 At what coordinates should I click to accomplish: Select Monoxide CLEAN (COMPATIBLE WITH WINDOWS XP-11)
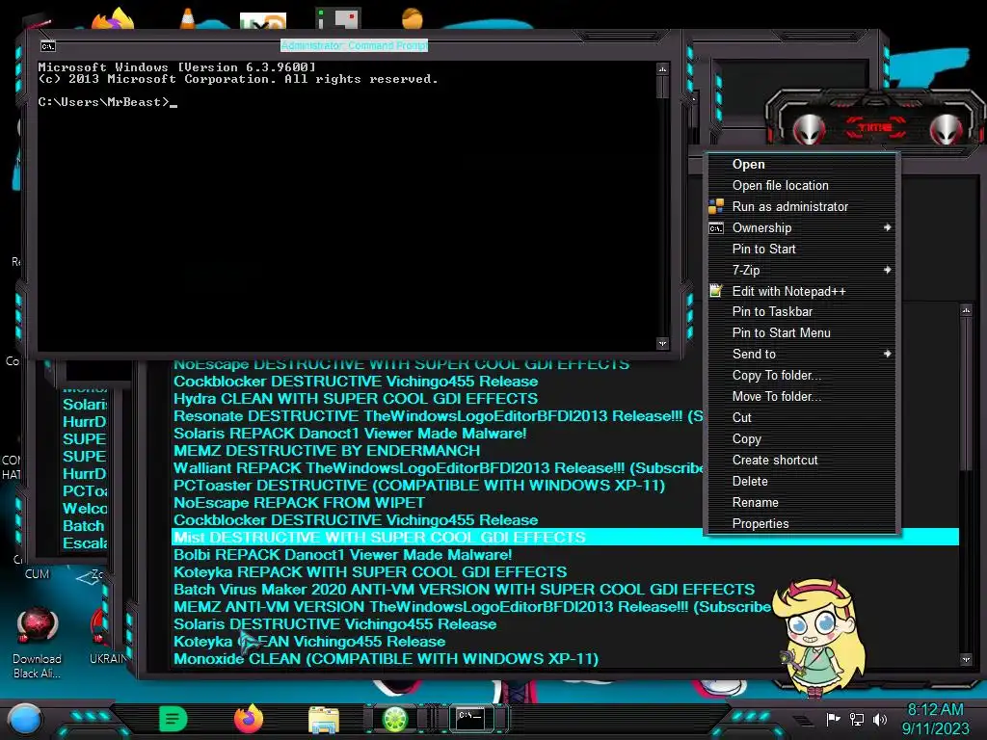386,659
